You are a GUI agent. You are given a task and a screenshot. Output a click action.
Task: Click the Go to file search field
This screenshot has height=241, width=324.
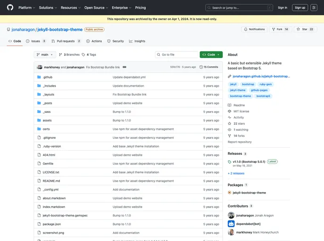pos(177,55)
